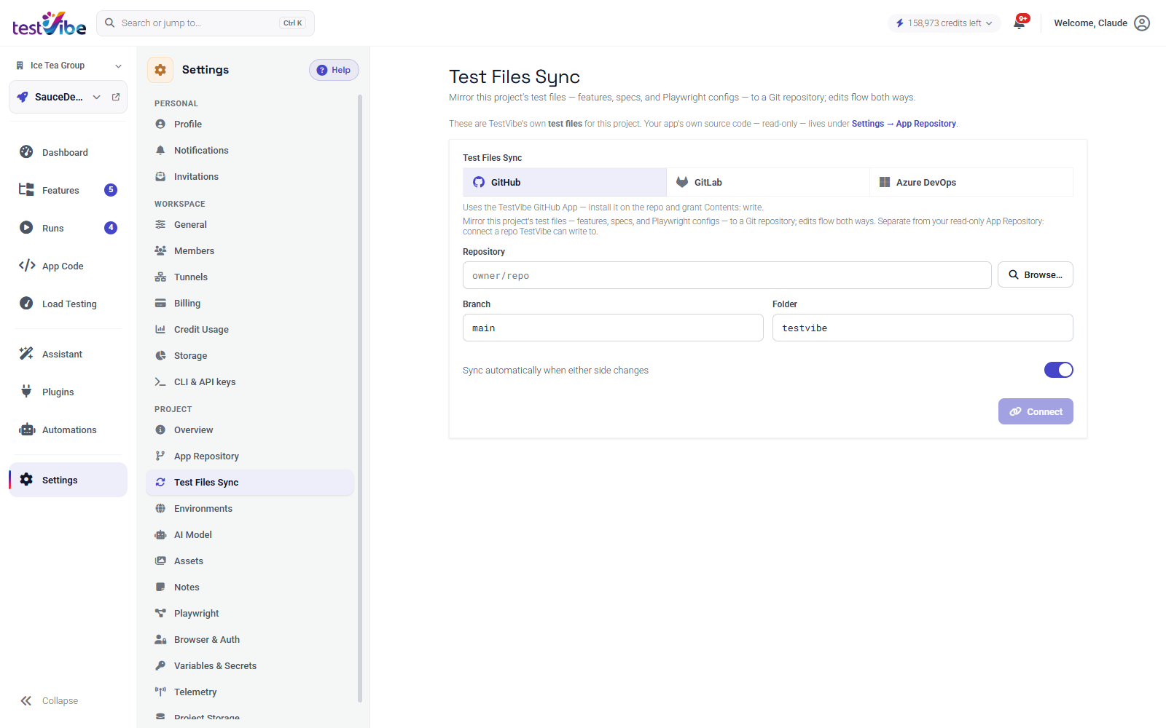
Task: Click the Repository owner/repo field
Action: click(727, 275)
